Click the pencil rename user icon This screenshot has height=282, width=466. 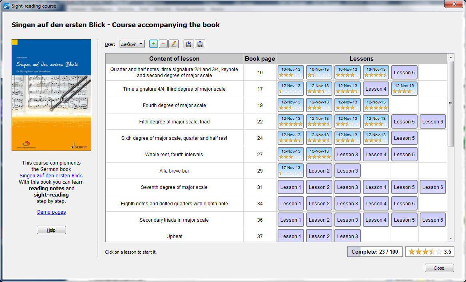(174, 44)
